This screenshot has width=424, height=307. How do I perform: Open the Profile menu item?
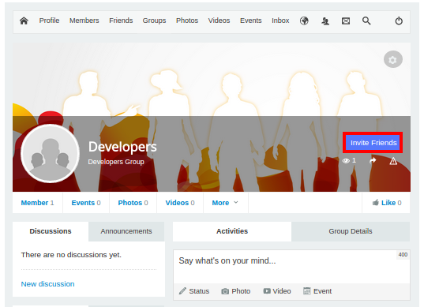[x=49, y=21]
